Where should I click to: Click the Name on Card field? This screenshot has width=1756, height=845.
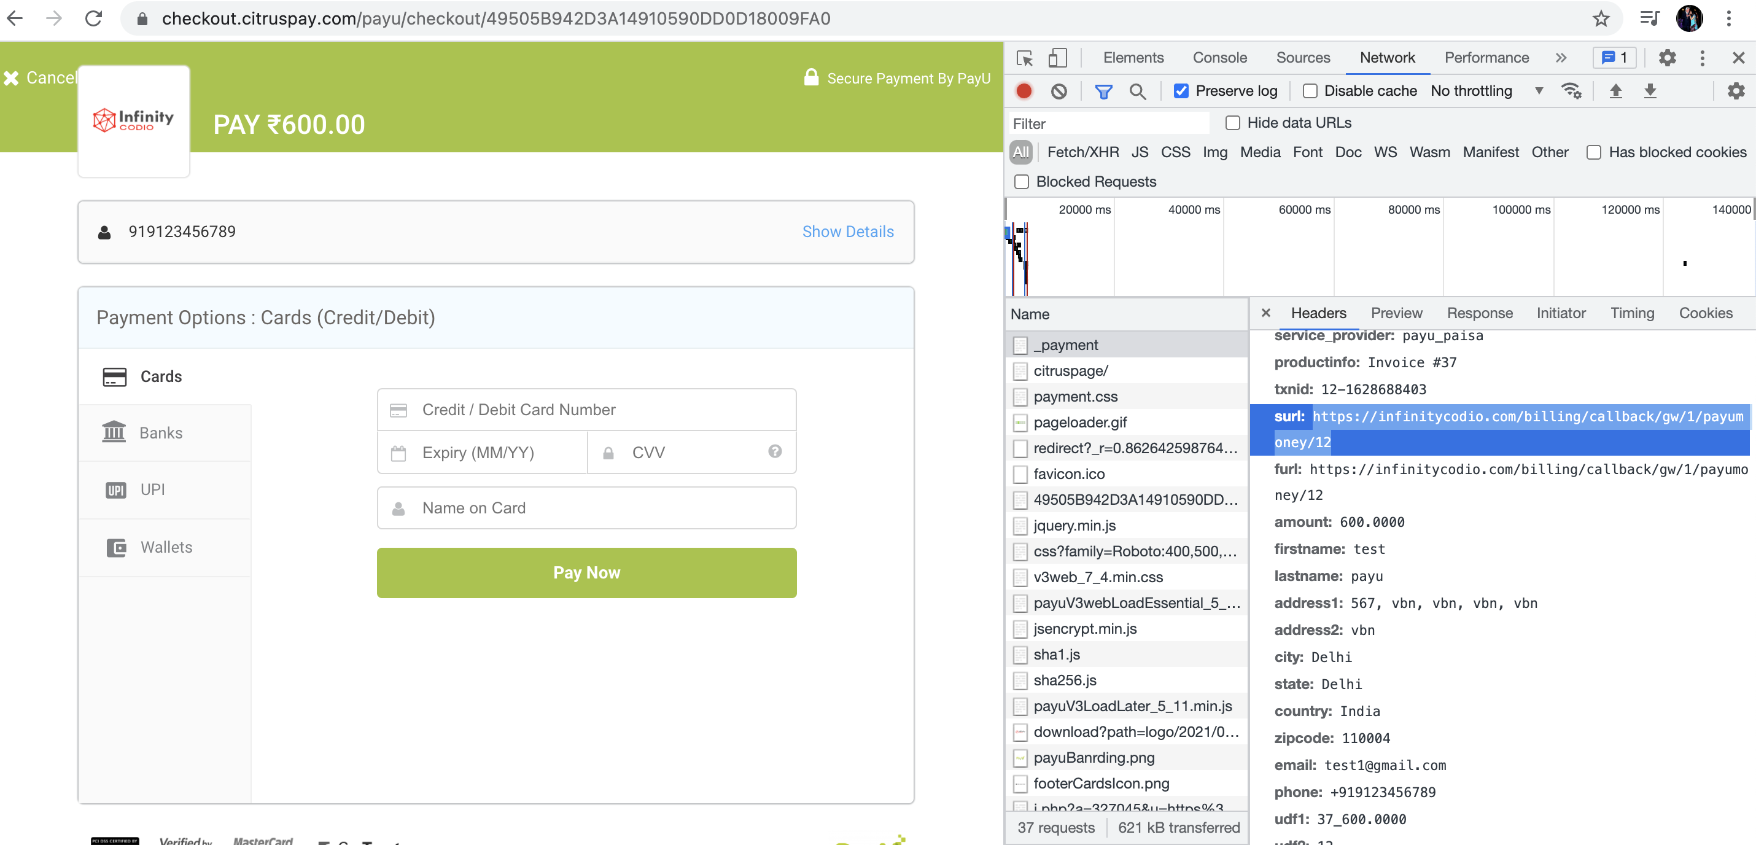click(x=586, y=507)
